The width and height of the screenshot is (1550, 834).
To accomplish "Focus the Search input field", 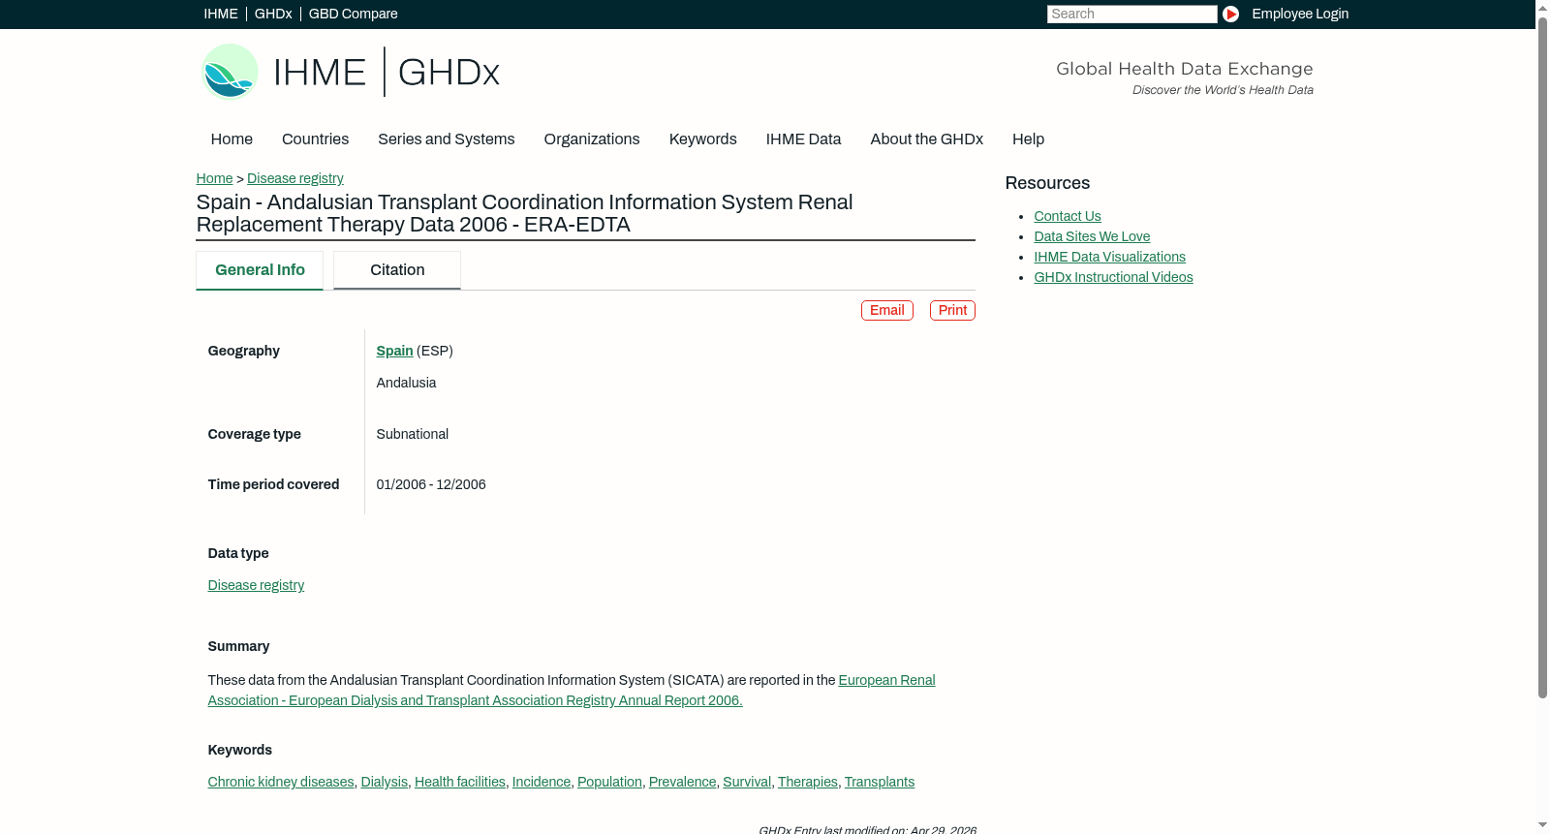I will tap(1131, 14).
